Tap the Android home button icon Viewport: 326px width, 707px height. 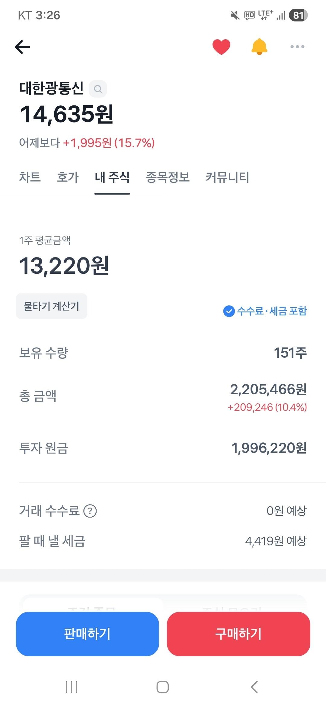(163, 687)
